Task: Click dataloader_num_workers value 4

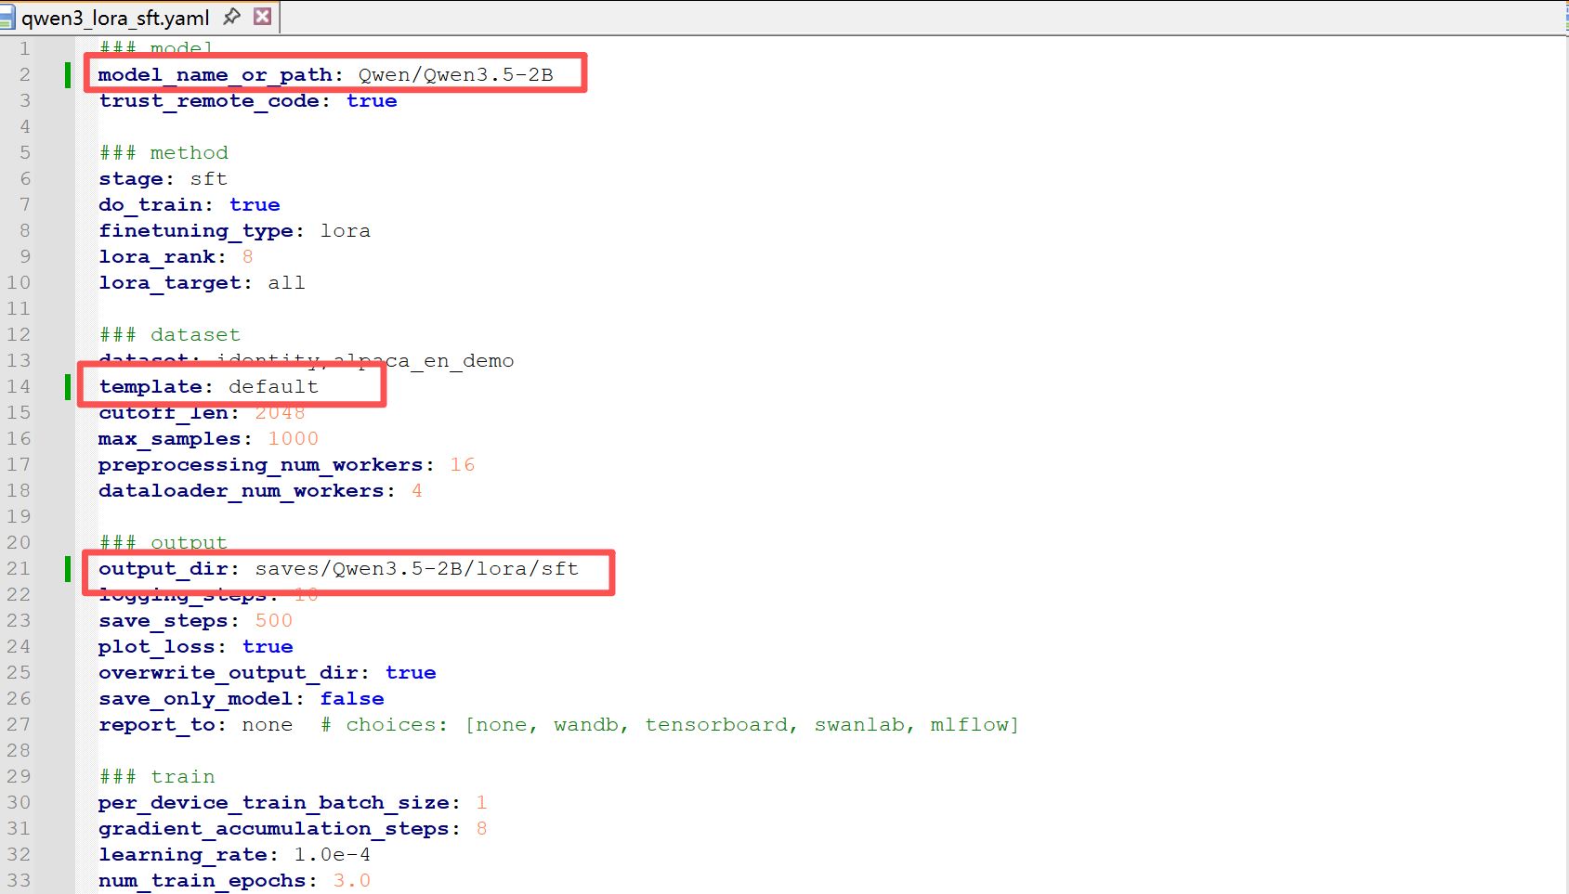Action: click(x=417, y=491)
